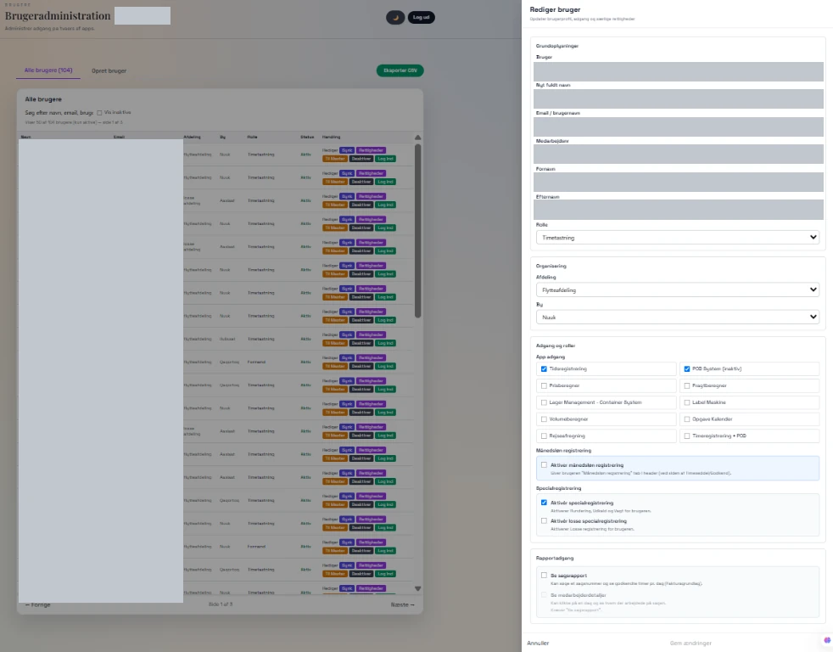The height and width of the screenshot is (652, 833).
Task: Open the round chat widget icon
Action: click(826, 640)
